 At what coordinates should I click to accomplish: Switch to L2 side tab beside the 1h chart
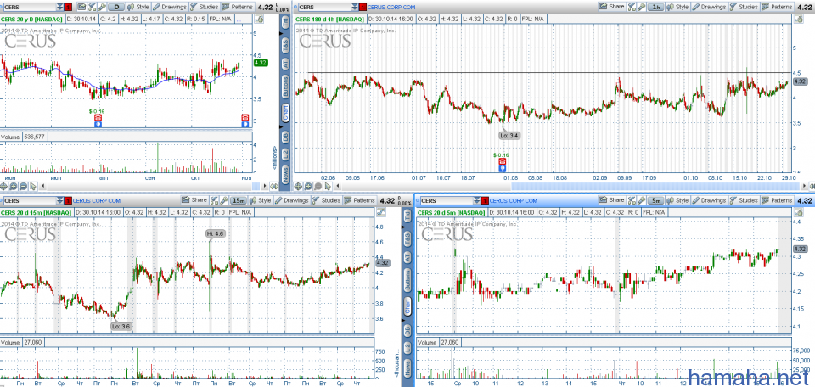point(285,154)
